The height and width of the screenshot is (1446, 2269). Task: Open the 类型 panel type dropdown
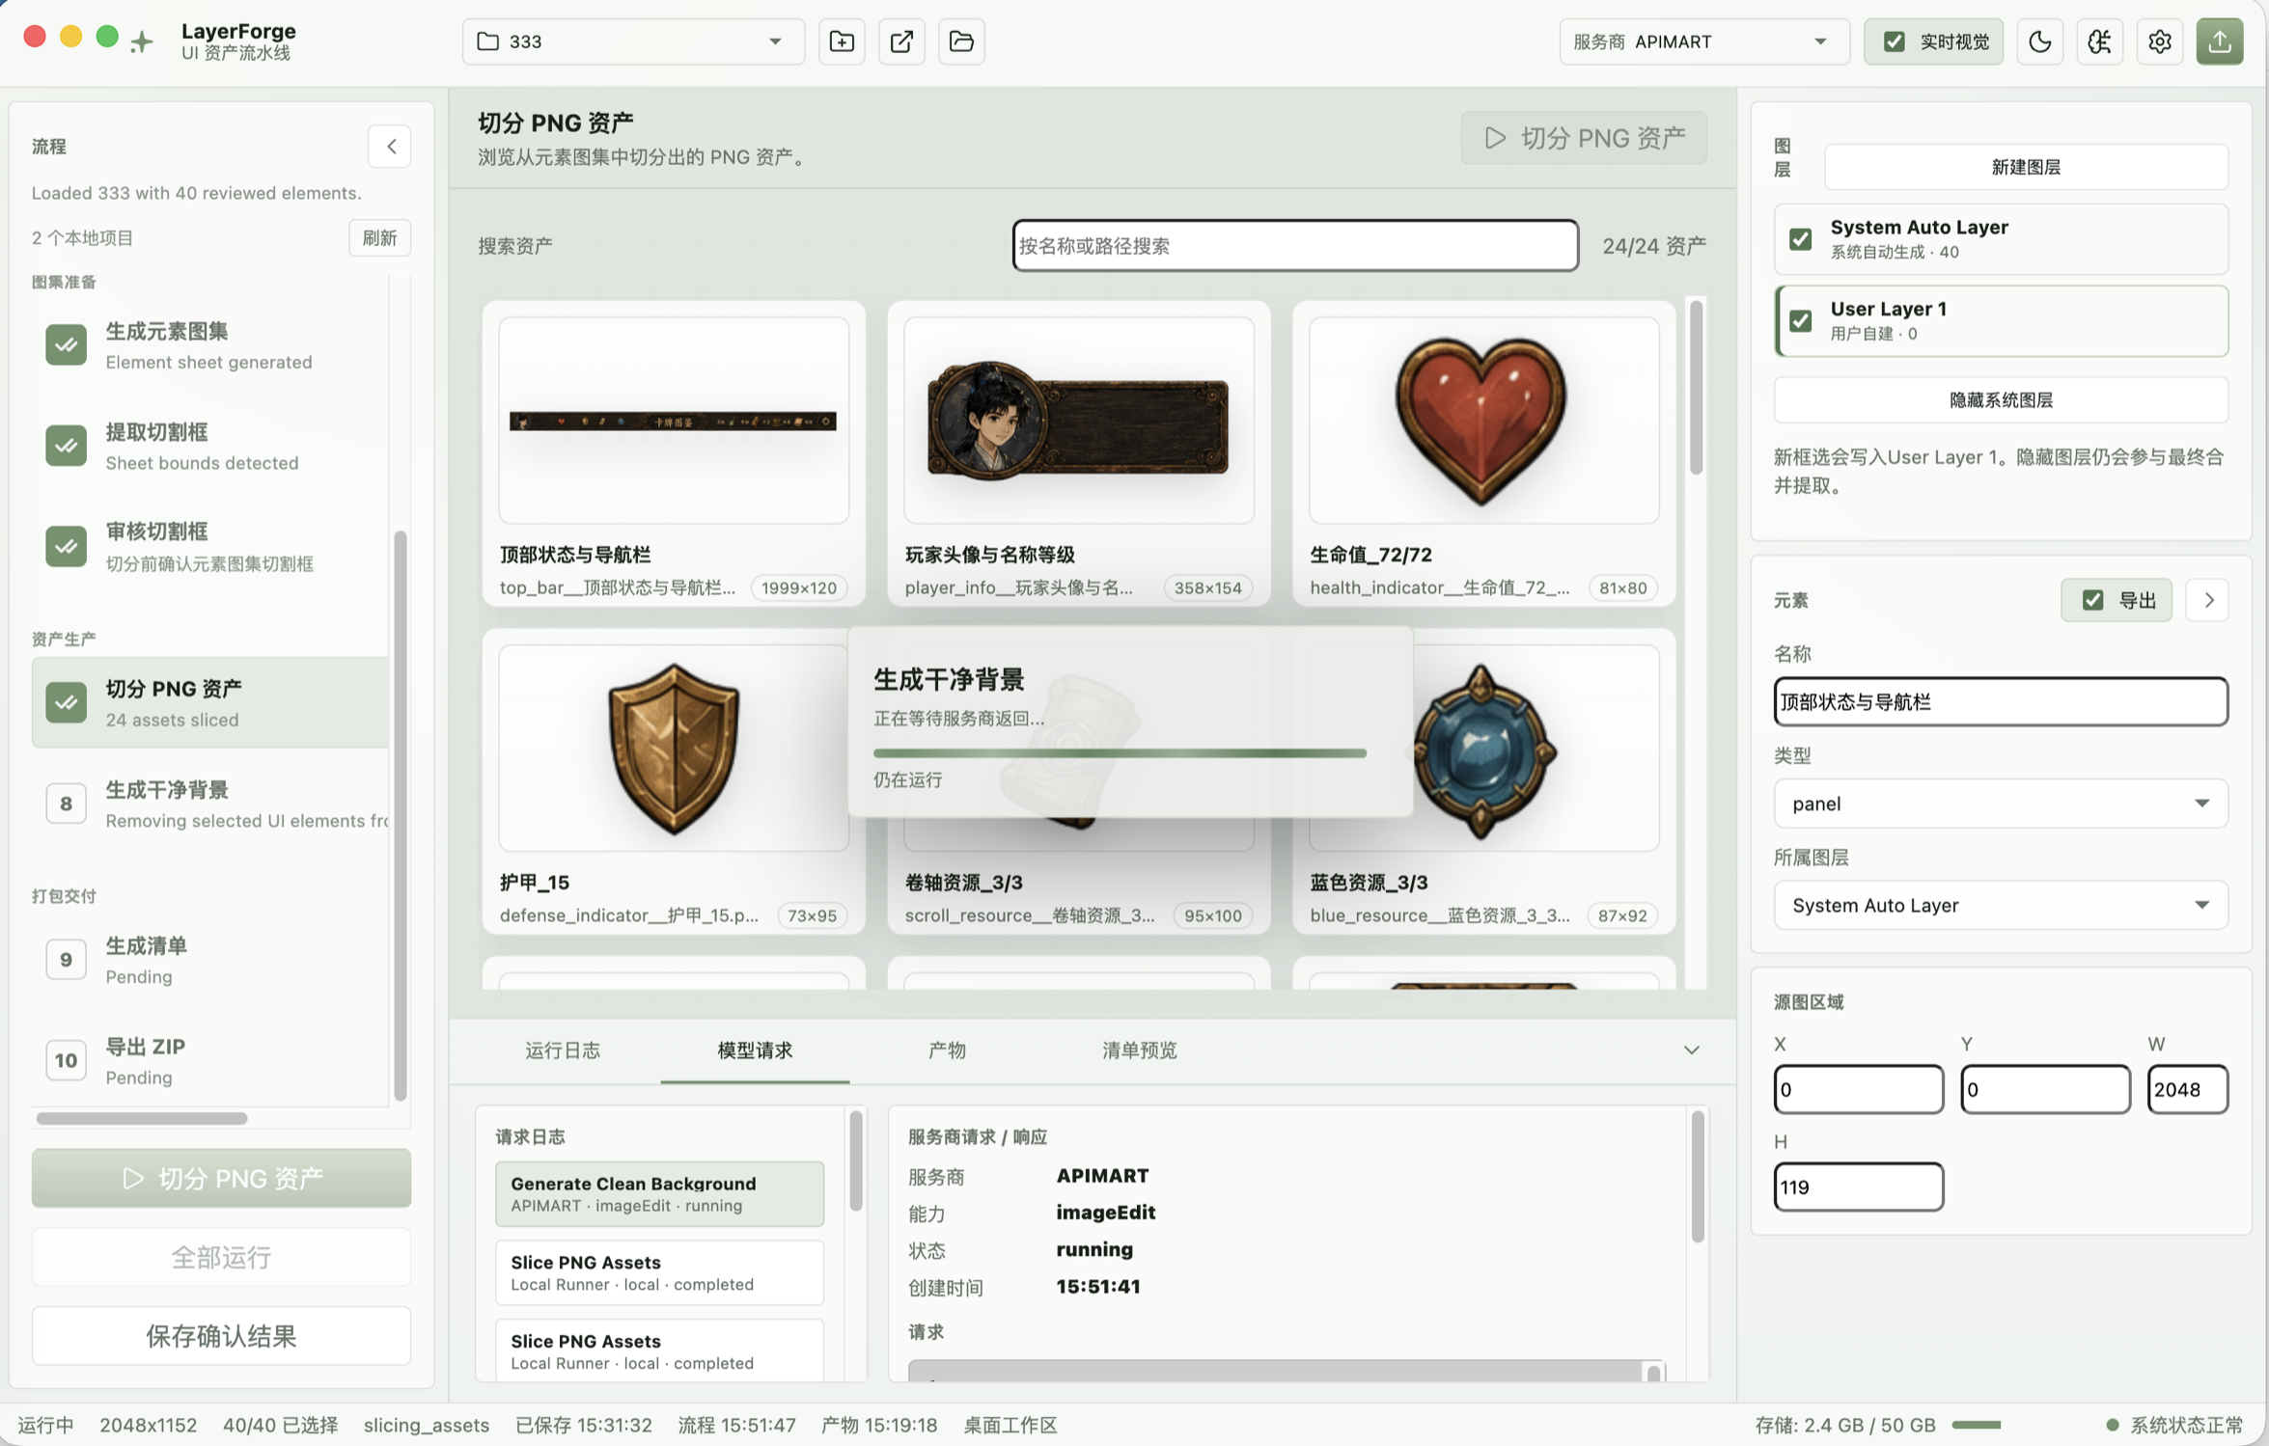2001,804
